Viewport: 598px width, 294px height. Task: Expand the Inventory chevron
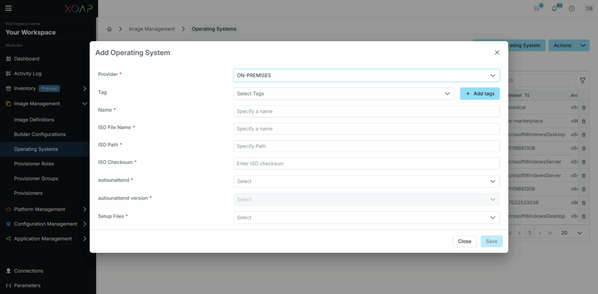click(85, 88)
